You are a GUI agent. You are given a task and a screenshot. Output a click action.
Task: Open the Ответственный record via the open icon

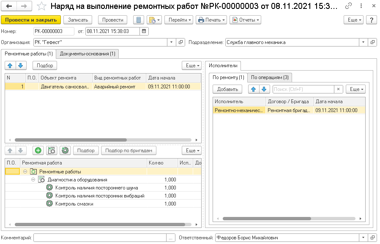point(372,238)
